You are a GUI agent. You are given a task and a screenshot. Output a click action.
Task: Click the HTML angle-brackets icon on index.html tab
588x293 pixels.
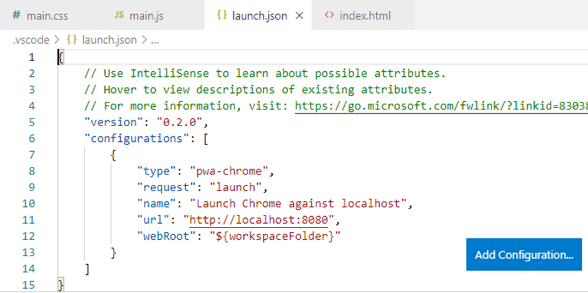click(x=329, y=16)
